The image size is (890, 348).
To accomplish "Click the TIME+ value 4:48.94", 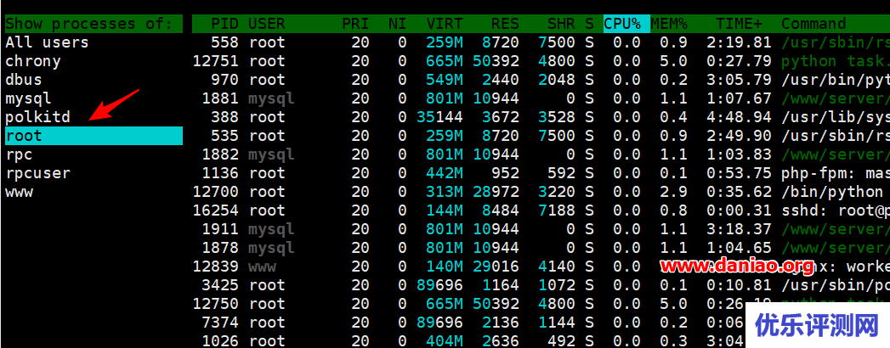I will coord(739,117).
